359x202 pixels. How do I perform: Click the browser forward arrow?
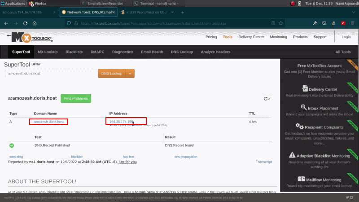16,23
